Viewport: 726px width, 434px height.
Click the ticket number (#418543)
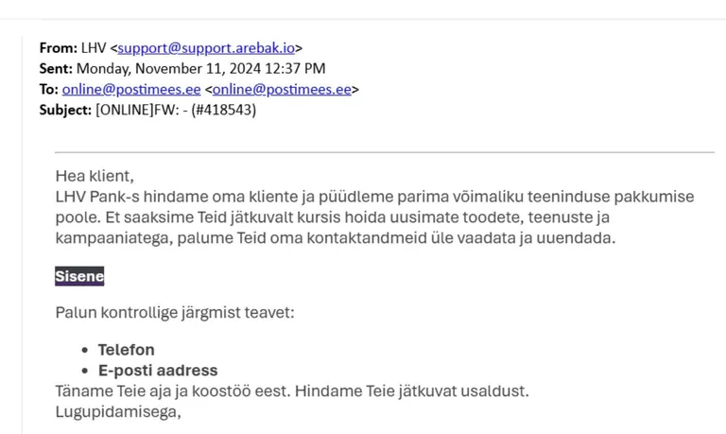[x=224, y=111]
